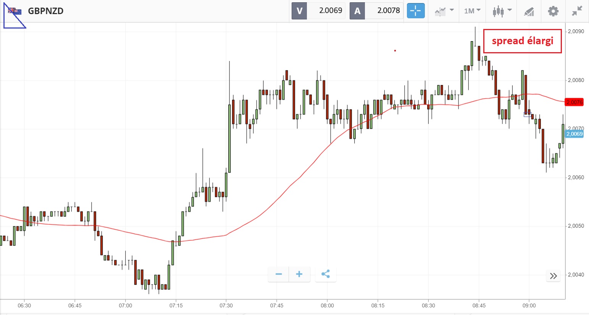The height and width of the screenshot is (315, 589).
Task: Click the buy price value 2.0078
Action: coord(388,11)
